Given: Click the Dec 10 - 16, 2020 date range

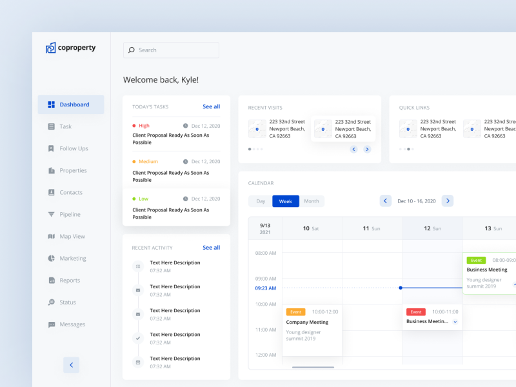Looking at the screenshot, I should pyautogui.click(x=417, y=201).
